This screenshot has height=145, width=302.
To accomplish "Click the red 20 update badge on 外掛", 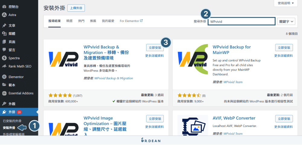I will click(x=19, y=112).
